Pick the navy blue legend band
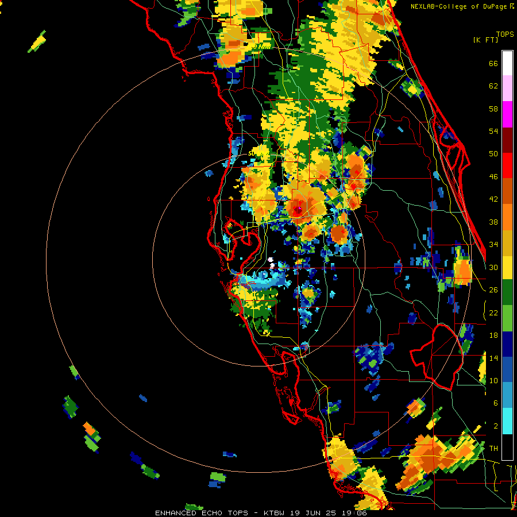517x517 pixels. point(507,344)
